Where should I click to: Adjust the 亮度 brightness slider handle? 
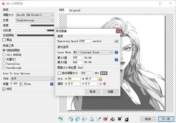click(30, 25)
